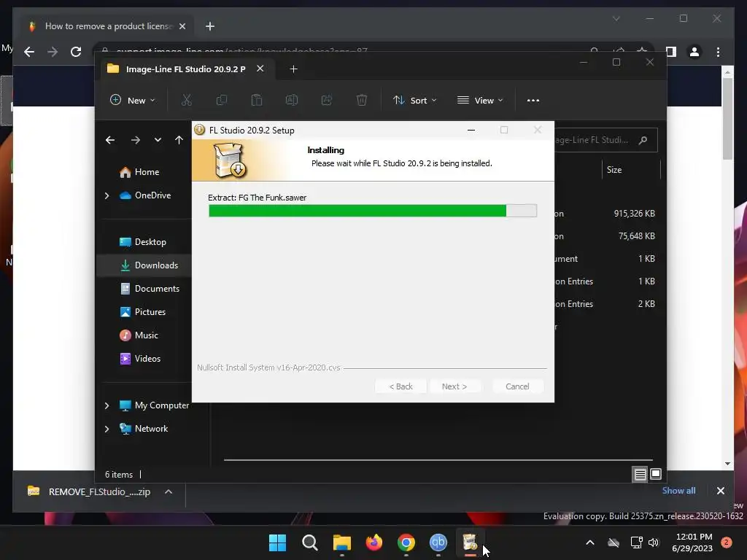Show hidden system tray icons
The width and height of the screenshot is (747, 560).
click(x=589, y=542)
